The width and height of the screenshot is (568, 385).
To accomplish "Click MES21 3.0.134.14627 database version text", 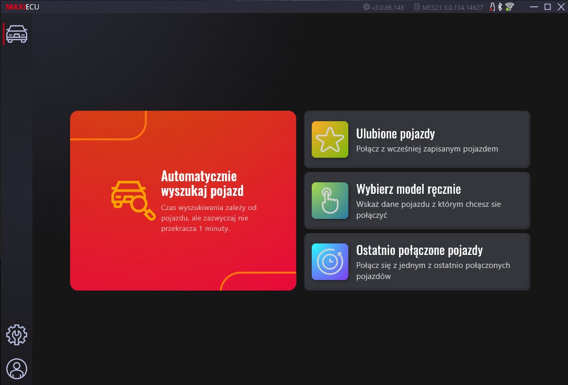I will click(x=453, y=7).
